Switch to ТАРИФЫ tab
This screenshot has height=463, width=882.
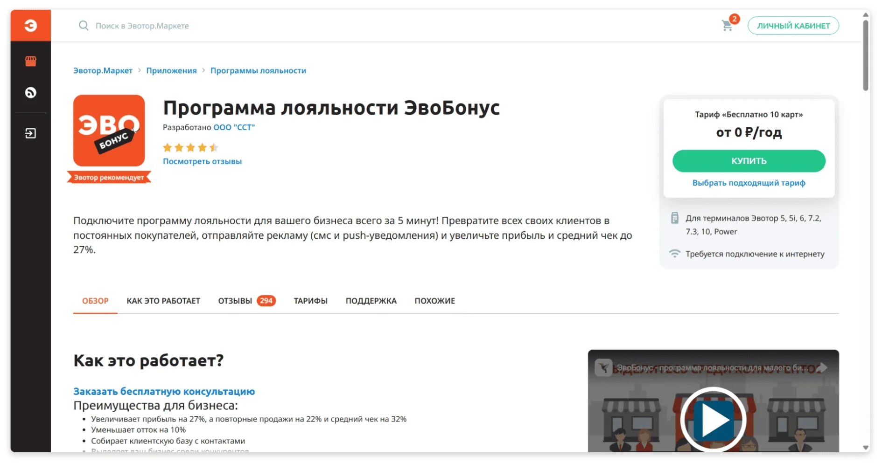coord(310,301)
